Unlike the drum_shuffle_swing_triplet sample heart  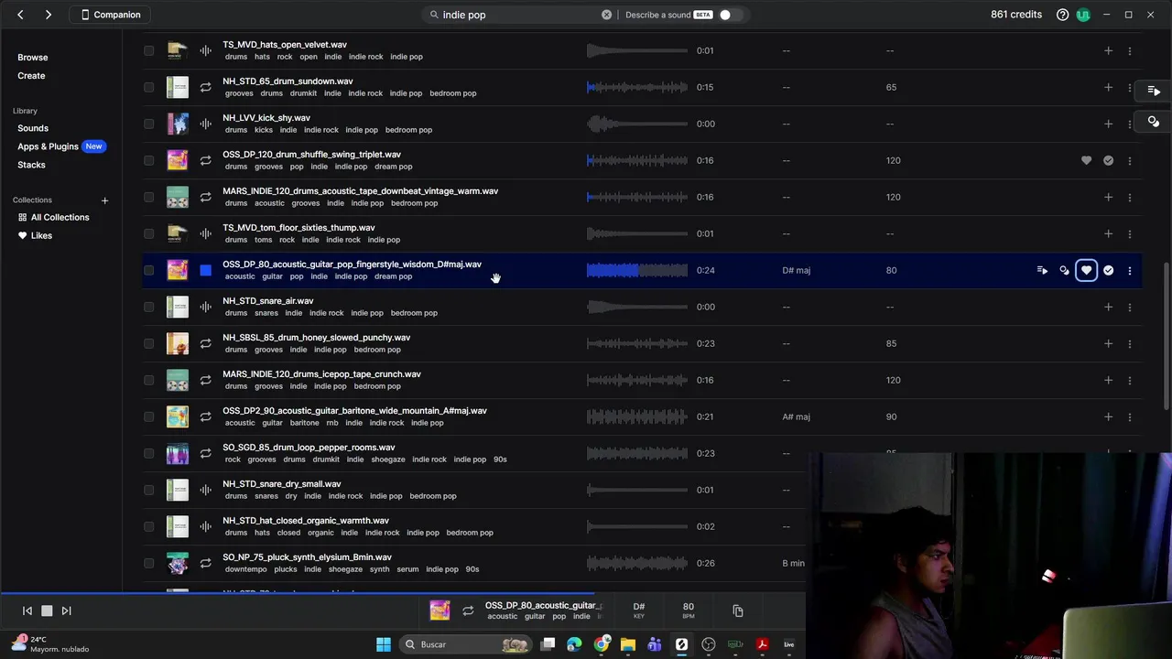tap(1086, 160)
